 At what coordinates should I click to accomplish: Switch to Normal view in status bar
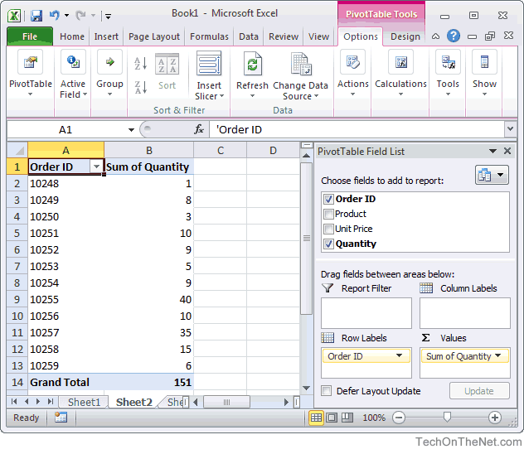(316, 418)
